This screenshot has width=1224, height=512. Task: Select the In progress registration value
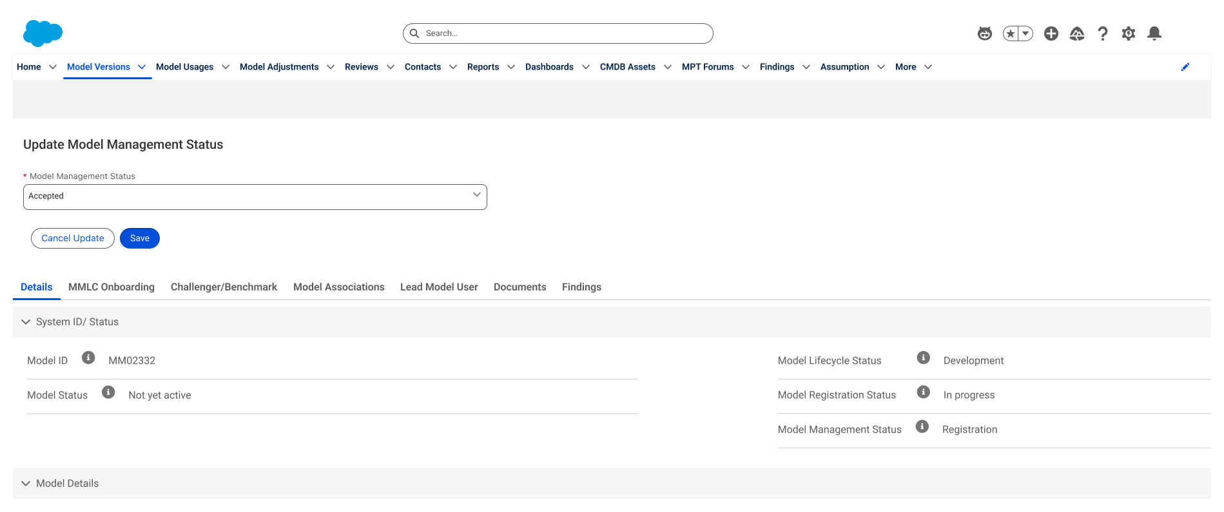coord(969,395)
